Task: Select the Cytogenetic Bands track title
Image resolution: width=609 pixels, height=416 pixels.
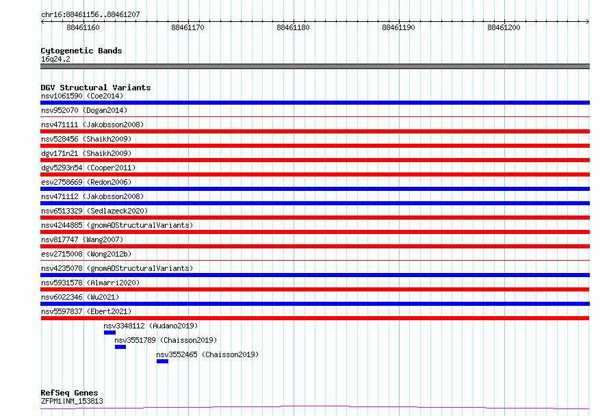Action: [x=81, y=51]
